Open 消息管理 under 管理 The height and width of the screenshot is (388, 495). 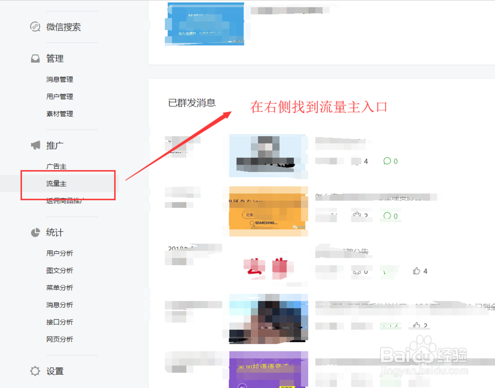tap(59, 79)
